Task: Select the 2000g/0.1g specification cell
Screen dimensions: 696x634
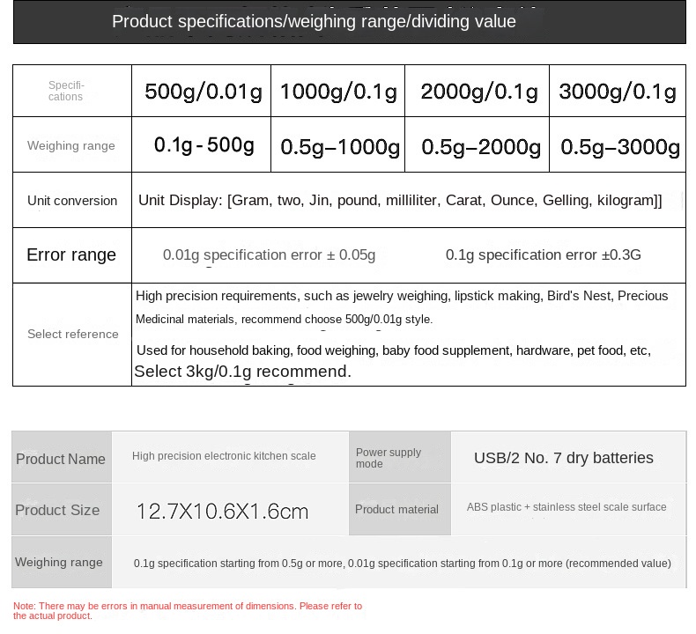Action: click(x=478, y=92)
